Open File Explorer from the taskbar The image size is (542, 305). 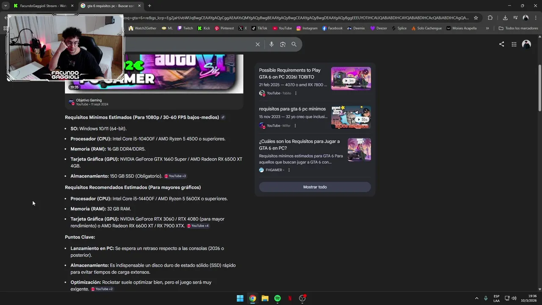(265, 298)
